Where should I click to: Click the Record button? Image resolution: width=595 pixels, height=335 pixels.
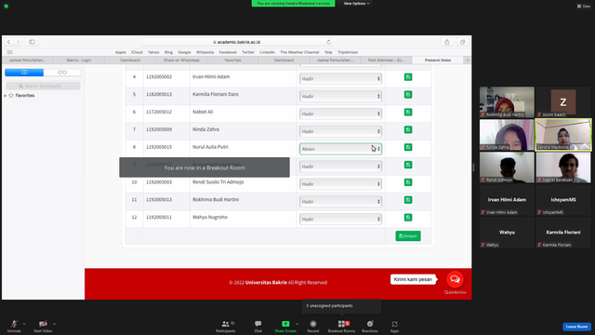tap(313, 326)
